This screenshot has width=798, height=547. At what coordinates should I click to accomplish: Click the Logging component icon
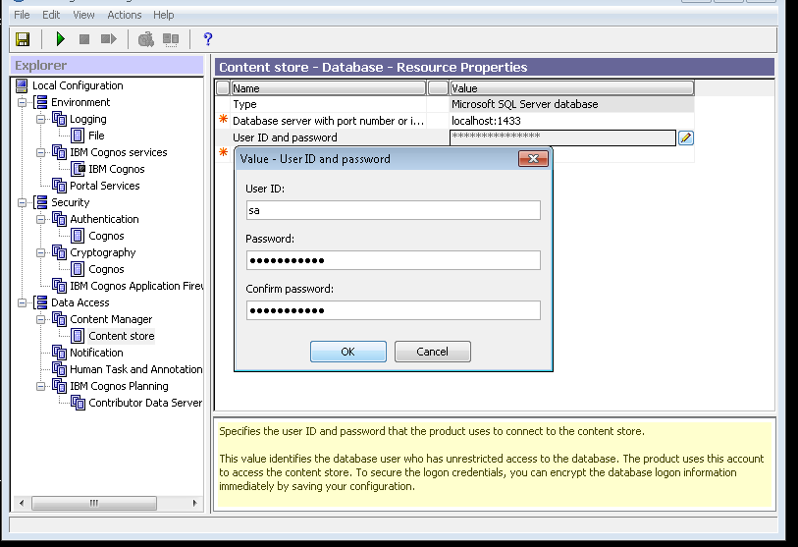(59, 119)
